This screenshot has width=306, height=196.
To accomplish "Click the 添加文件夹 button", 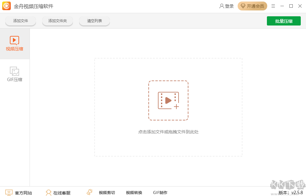I will tap(58, 21).
